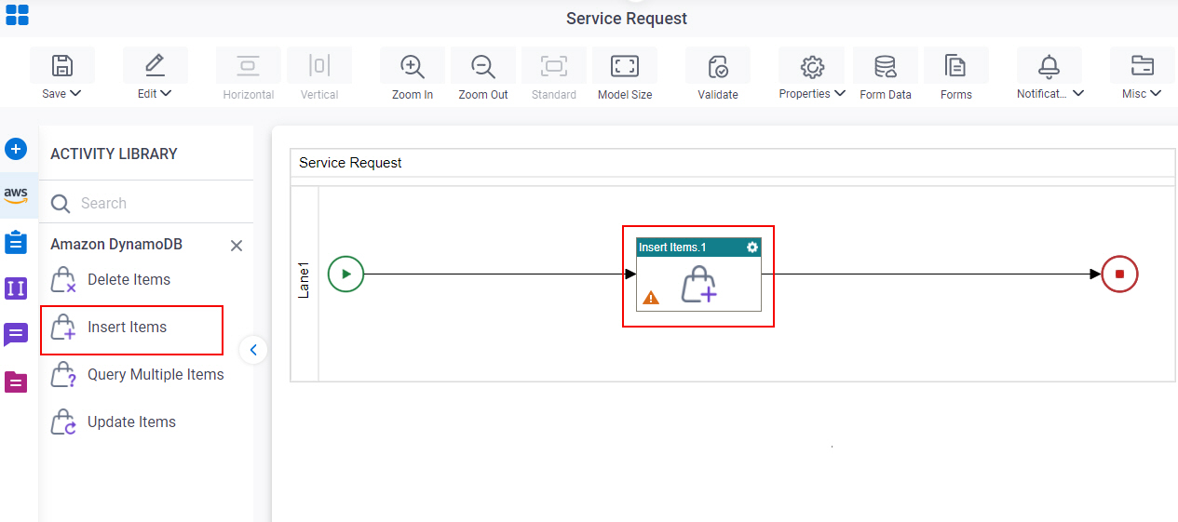Select the Query Multiple Items label
Image resolution: width=1178 pixels, height=522 pixels.
coord(156,374)
